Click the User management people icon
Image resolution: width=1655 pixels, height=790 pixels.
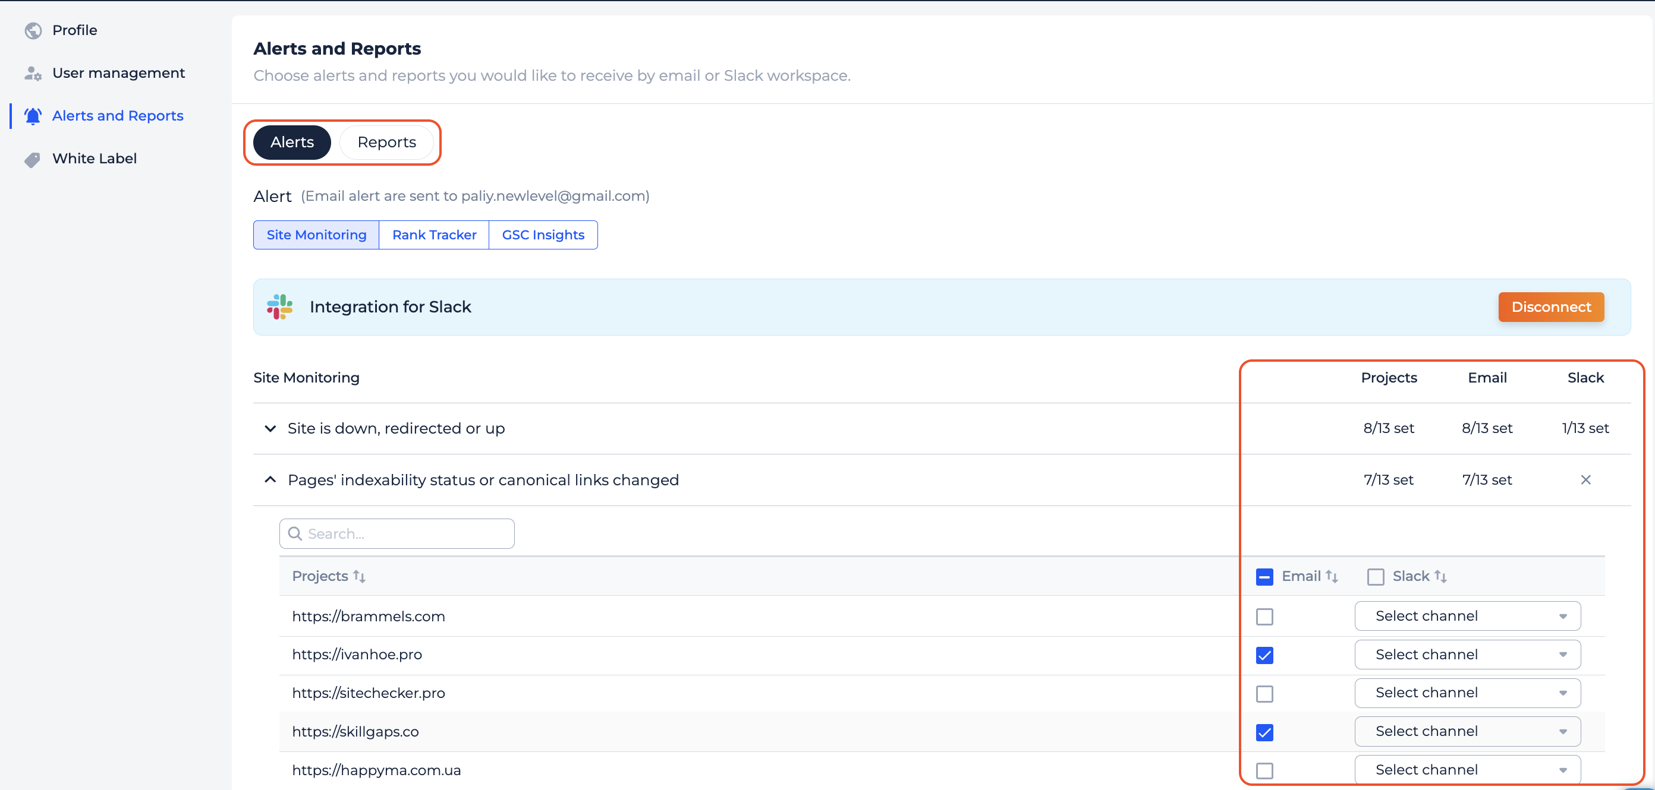coord(33,73)
